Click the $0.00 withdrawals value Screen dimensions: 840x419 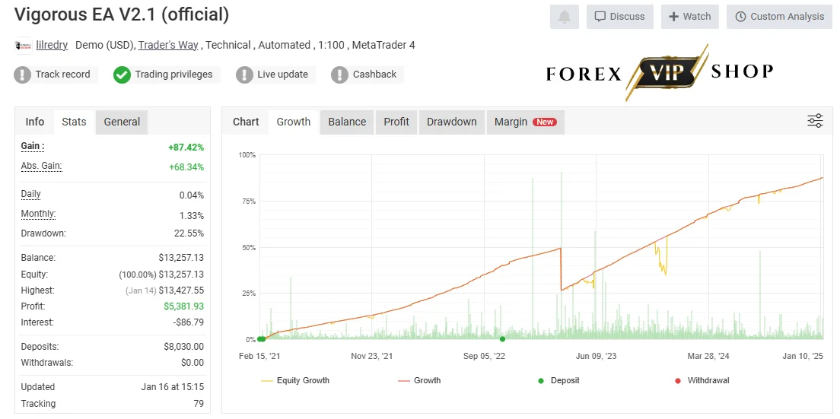pos(192,362)
